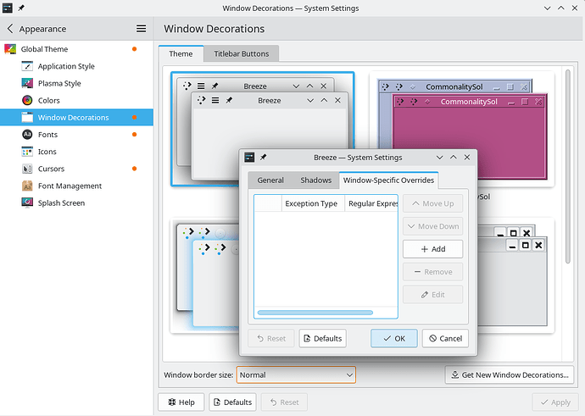Click the Splash Screen icon
Screen dimensions: 585x416
coord(27,202)
